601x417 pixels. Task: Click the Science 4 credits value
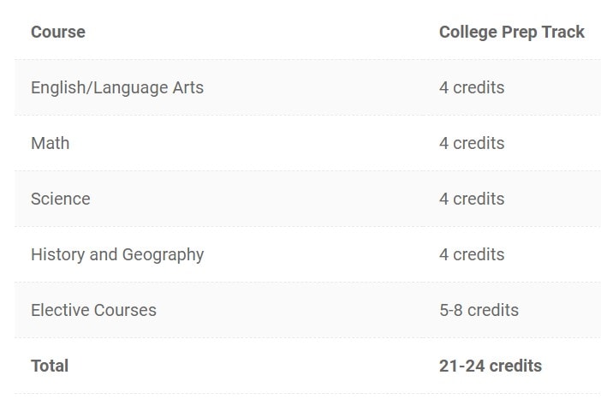pos(472,199)
